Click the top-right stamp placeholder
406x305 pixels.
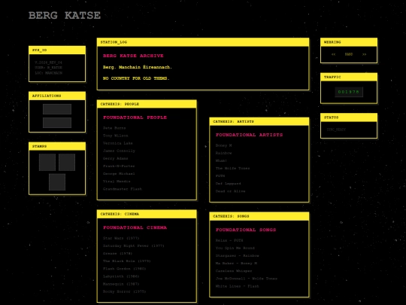pos(67,163)
